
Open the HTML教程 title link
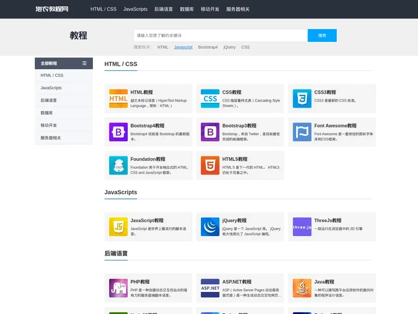[x=142, y=92]
